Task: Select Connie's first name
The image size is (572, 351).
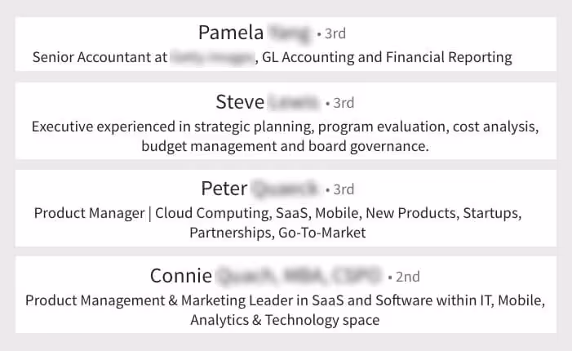Action: pyautogui.click(x=181, y=275)
